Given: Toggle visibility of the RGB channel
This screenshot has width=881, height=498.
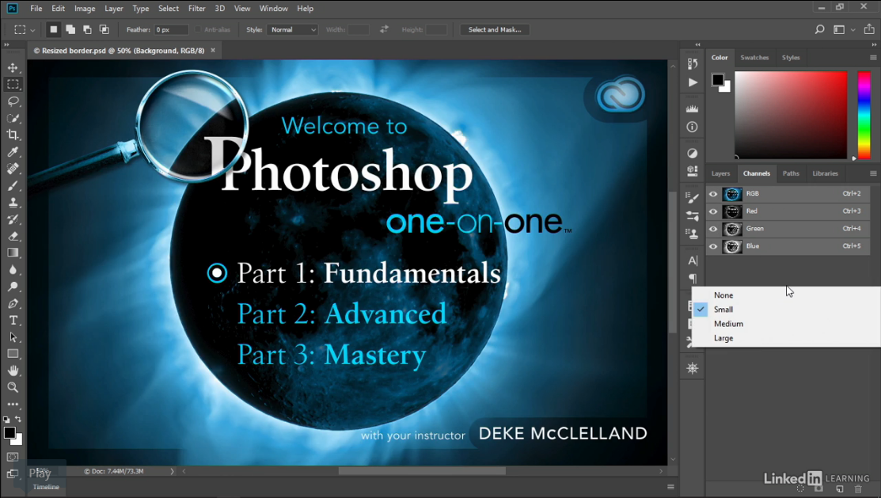Looking at the screenshot, I should click(713, 194).
